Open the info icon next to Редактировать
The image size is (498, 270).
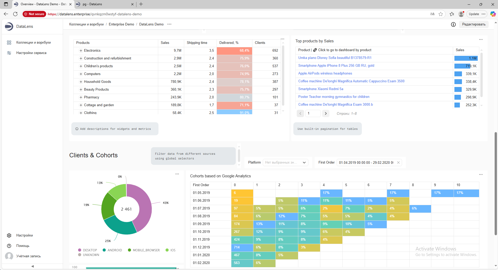pos(453,24)
